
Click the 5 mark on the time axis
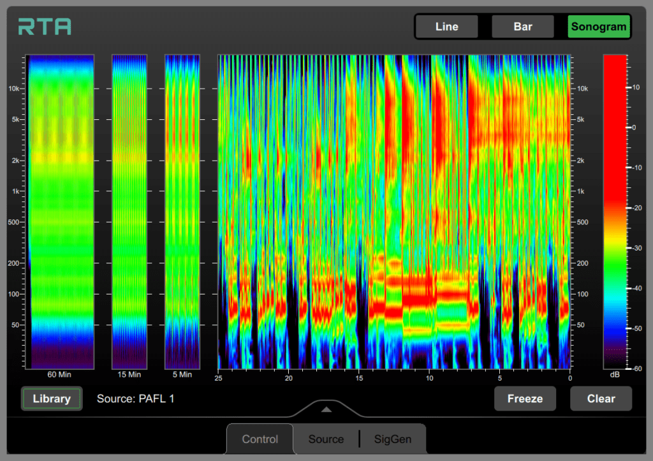(x=500, y=377)
